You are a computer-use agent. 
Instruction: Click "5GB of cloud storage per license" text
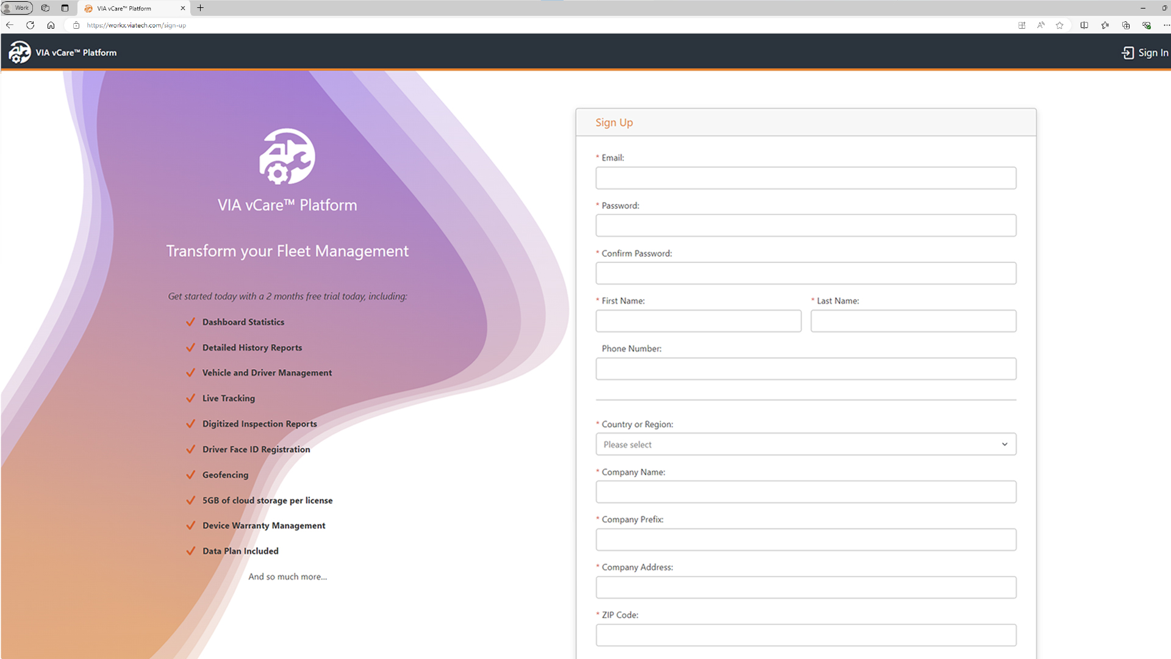pos(267,500)
